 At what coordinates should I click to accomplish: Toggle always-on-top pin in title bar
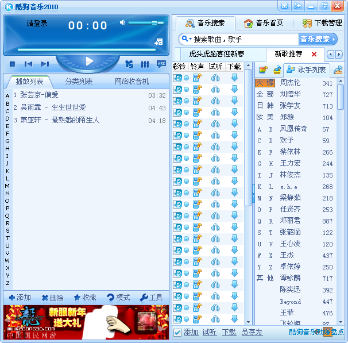(x=324, y=6)
